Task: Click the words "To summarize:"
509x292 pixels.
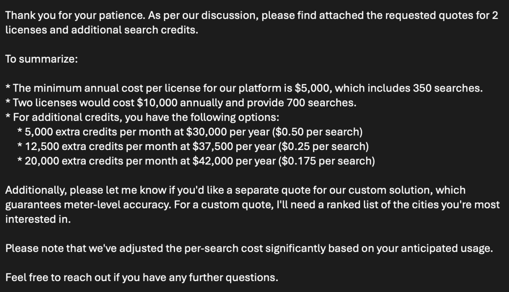Action: pyautogui.click(x=41, y=59)
